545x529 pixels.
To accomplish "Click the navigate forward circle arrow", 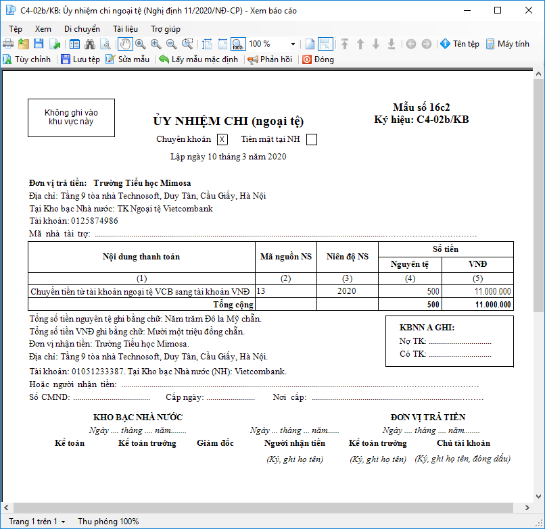I will pyautogui.click(x=427, y=44).
